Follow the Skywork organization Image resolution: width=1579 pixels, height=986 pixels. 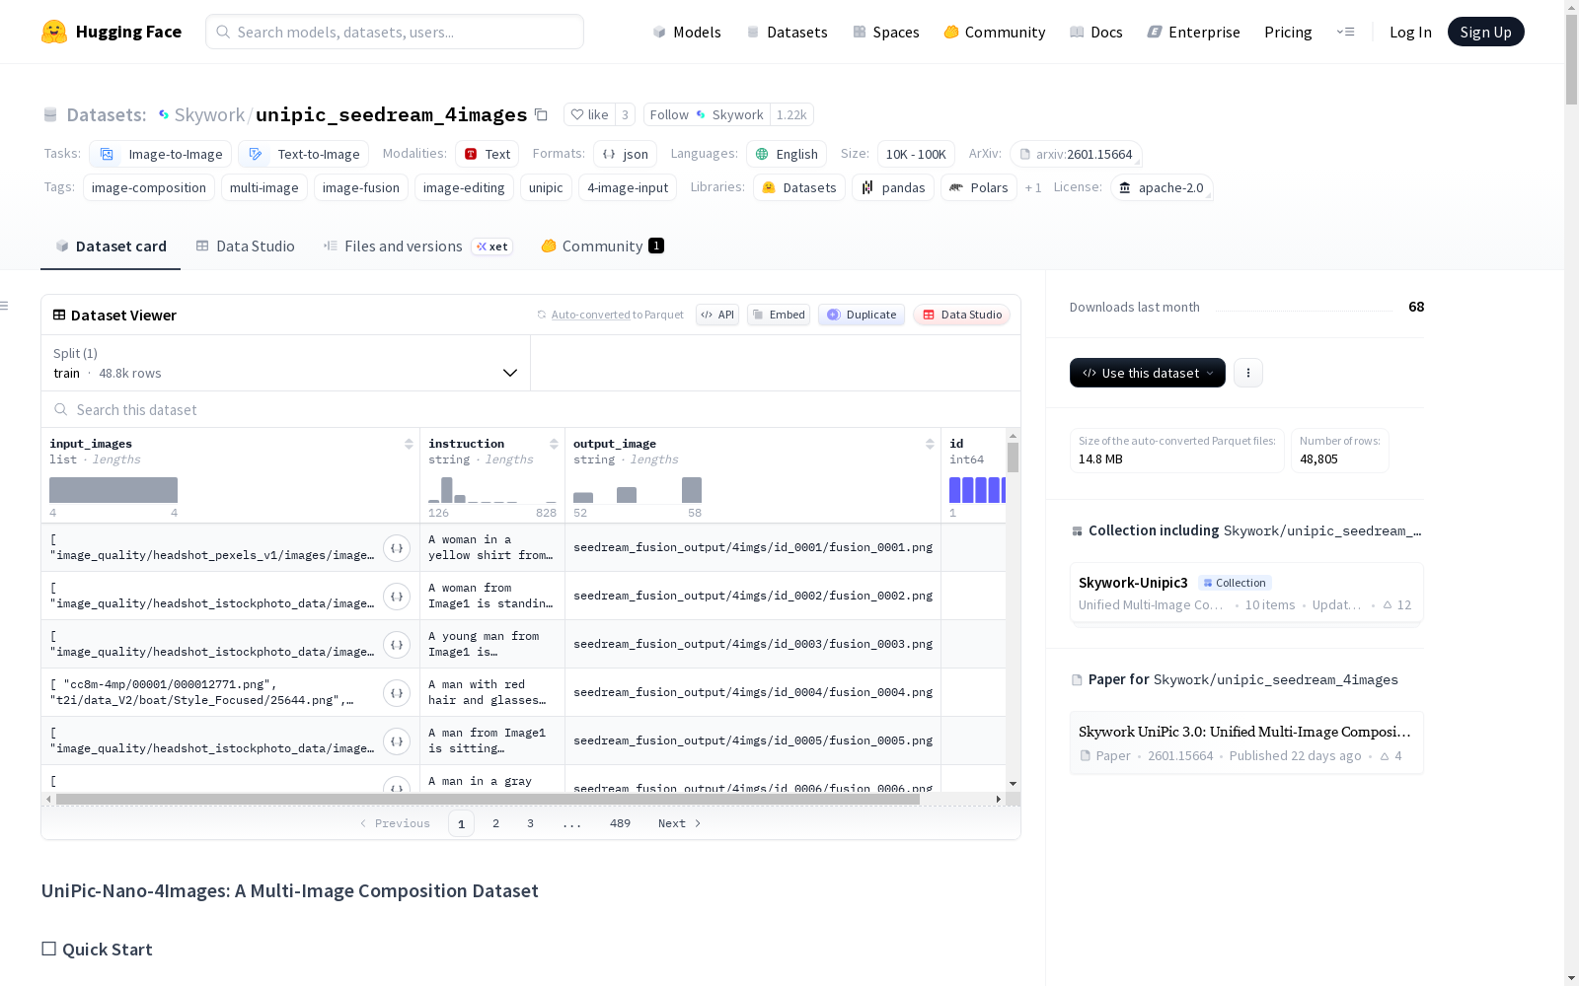[707, 114]
